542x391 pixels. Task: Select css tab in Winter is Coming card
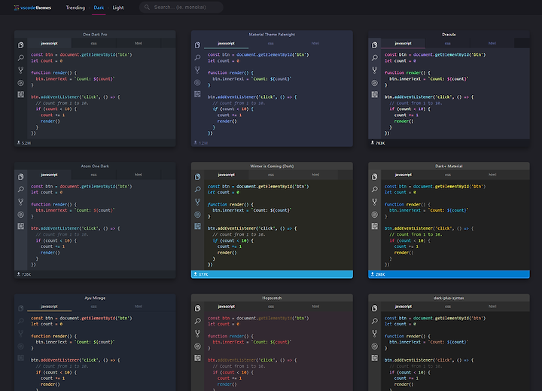pos(271,175)
